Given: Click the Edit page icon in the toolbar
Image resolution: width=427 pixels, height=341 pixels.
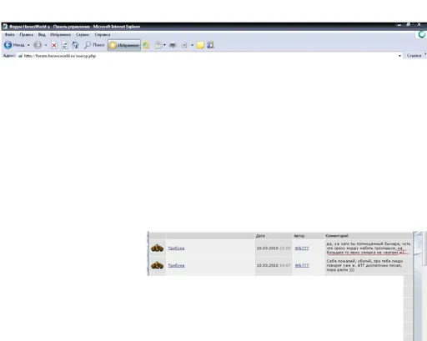Looking at the screenshot, I should pos(184,45).
